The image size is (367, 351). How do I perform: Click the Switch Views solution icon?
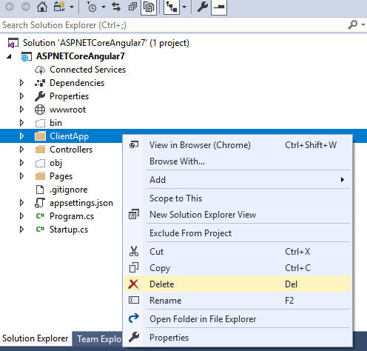tap(59, 7)
